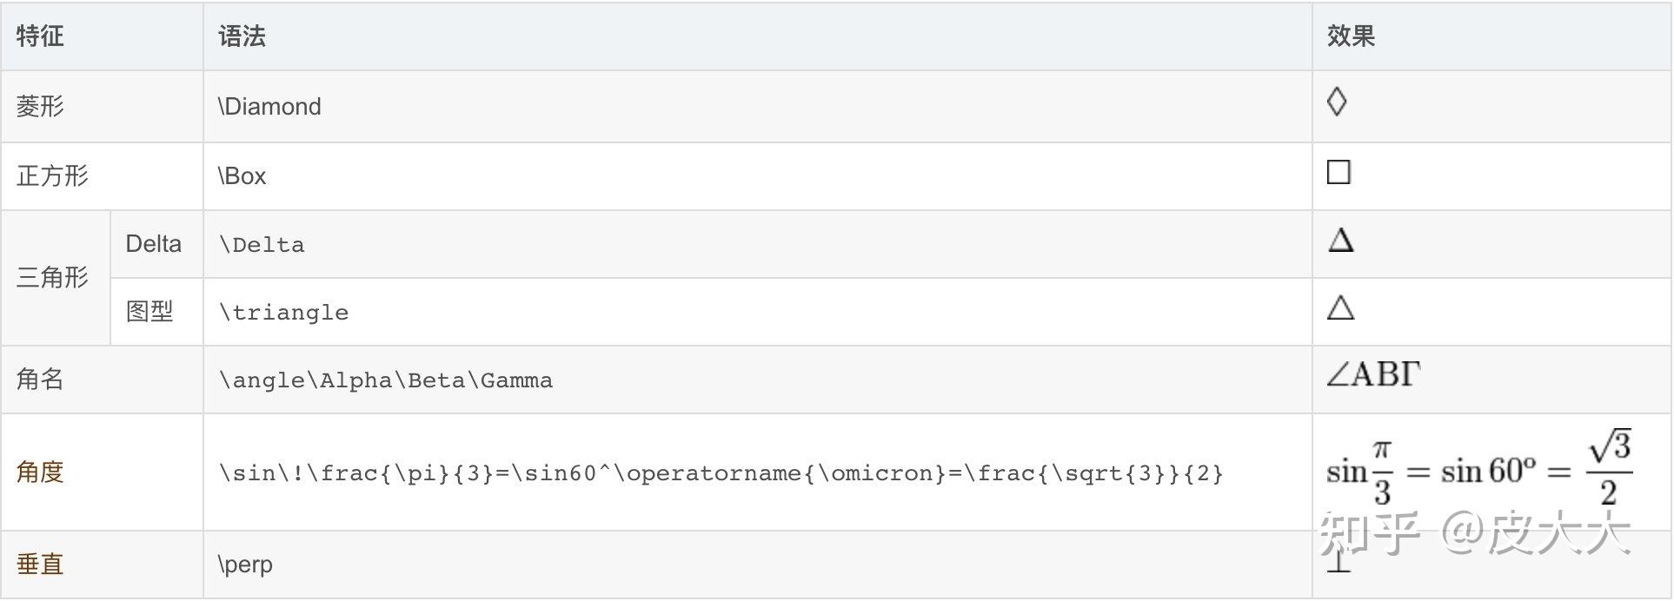The height and width of the screenshot is (601, 1674).
Task: Click the \perp syntax text
Action: 245,565
